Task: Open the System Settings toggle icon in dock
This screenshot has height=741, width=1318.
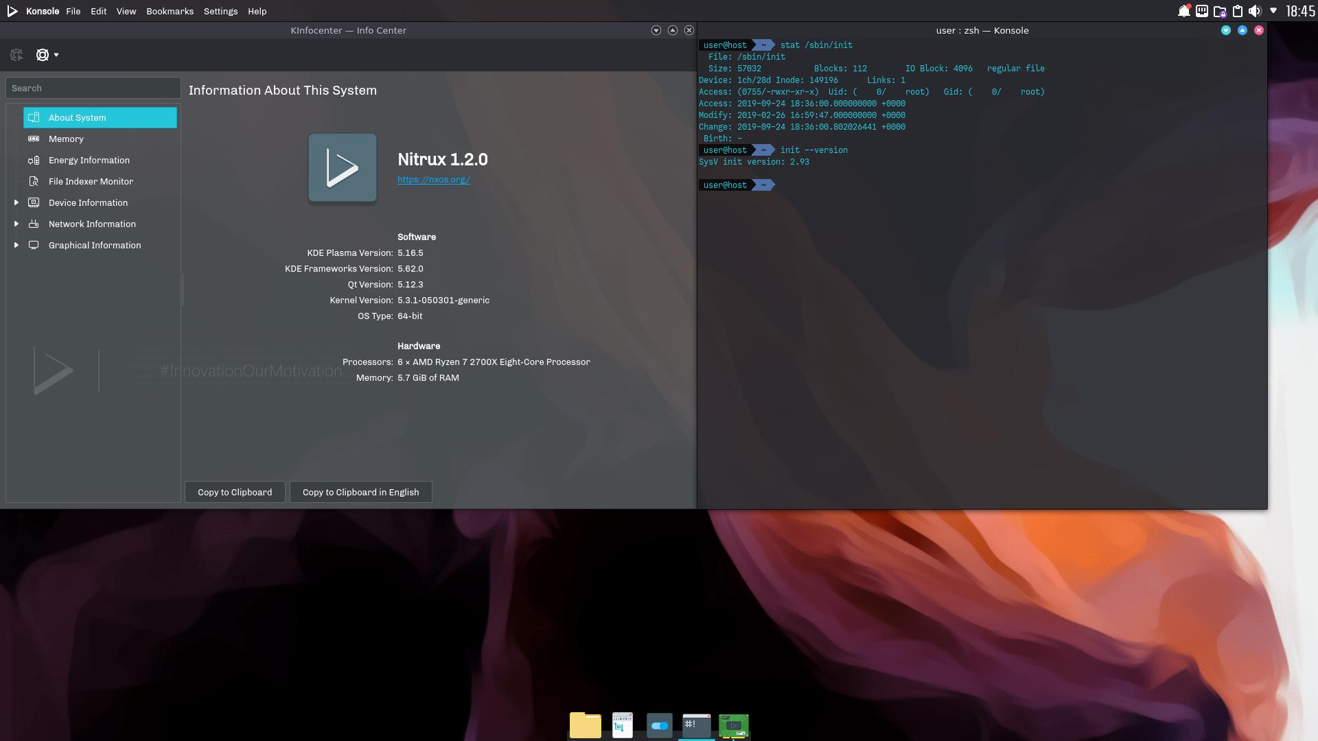Action: 660,725
